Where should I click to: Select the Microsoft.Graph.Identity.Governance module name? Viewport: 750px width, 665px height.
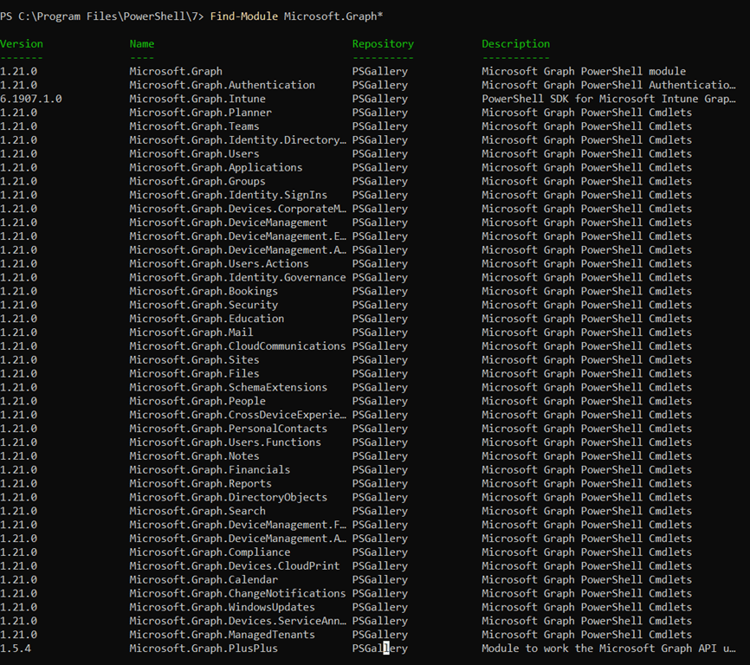tap(237, 278)
